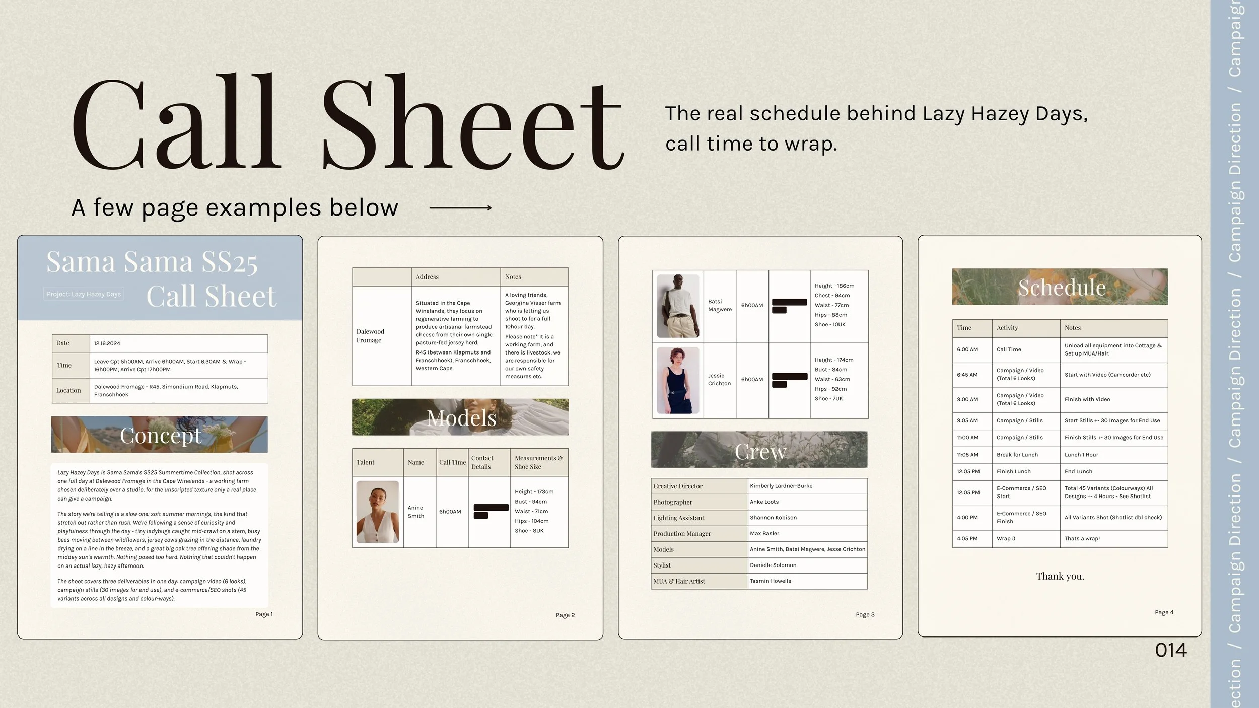The image size is (1259, 708).
Task: Click the large "Call Sheet" slide heading
Action: tap(348, 122)
